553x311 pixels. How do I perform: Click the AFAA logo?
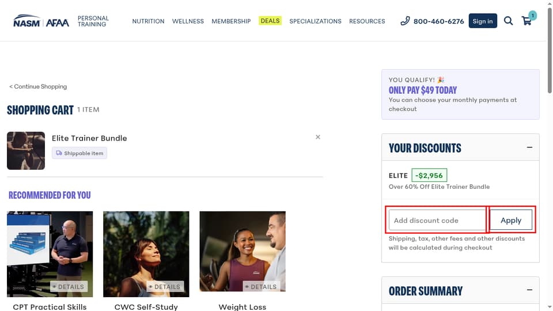coord(58,23)
